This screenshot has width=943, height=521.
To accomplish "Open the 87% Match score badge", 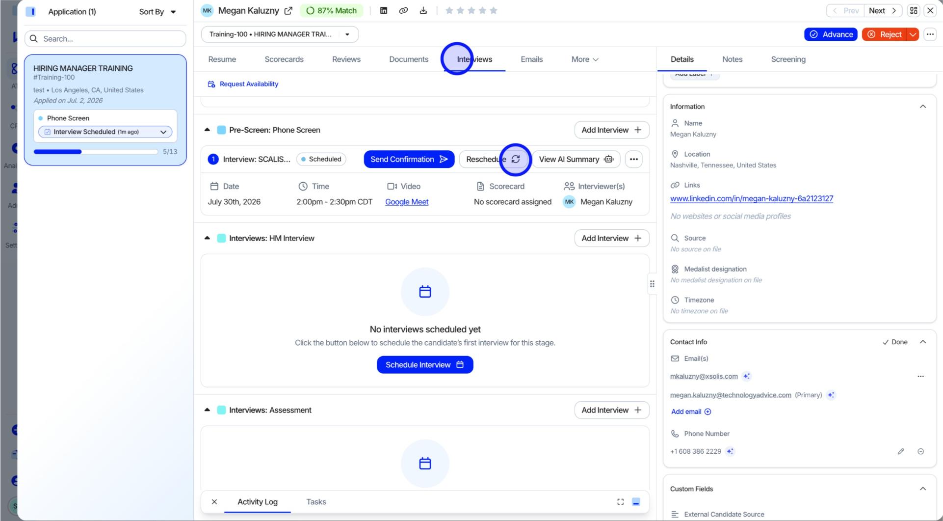I will click(332, 10).
